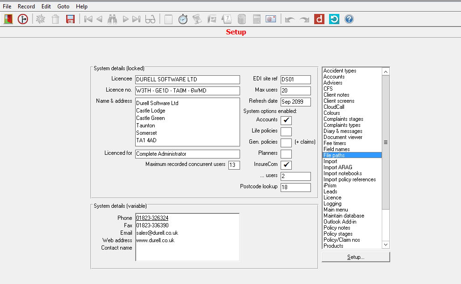Click the trash can delete icon
The image size is (461, 284).
pos(55,20)
